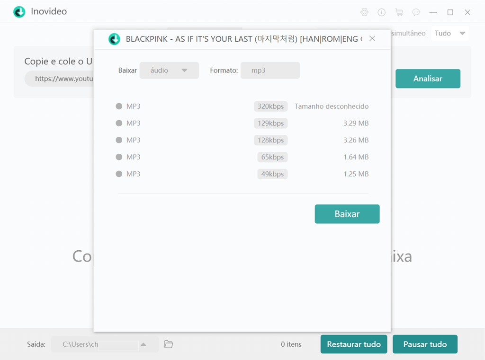Open output folder with the folder icon
The width and height of the screenshot is (485, 360).
point(169,344)
